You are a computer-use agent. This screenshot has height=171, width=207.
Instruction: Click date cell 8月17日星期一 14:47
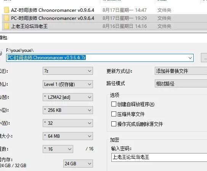click(x=125, y=10)
